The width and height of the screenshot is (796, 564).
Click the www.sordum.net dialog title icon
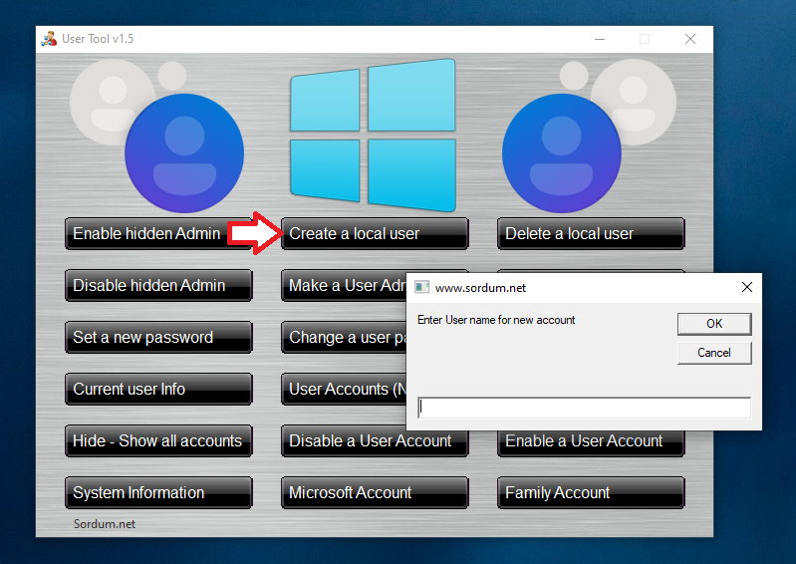(421, 287)
